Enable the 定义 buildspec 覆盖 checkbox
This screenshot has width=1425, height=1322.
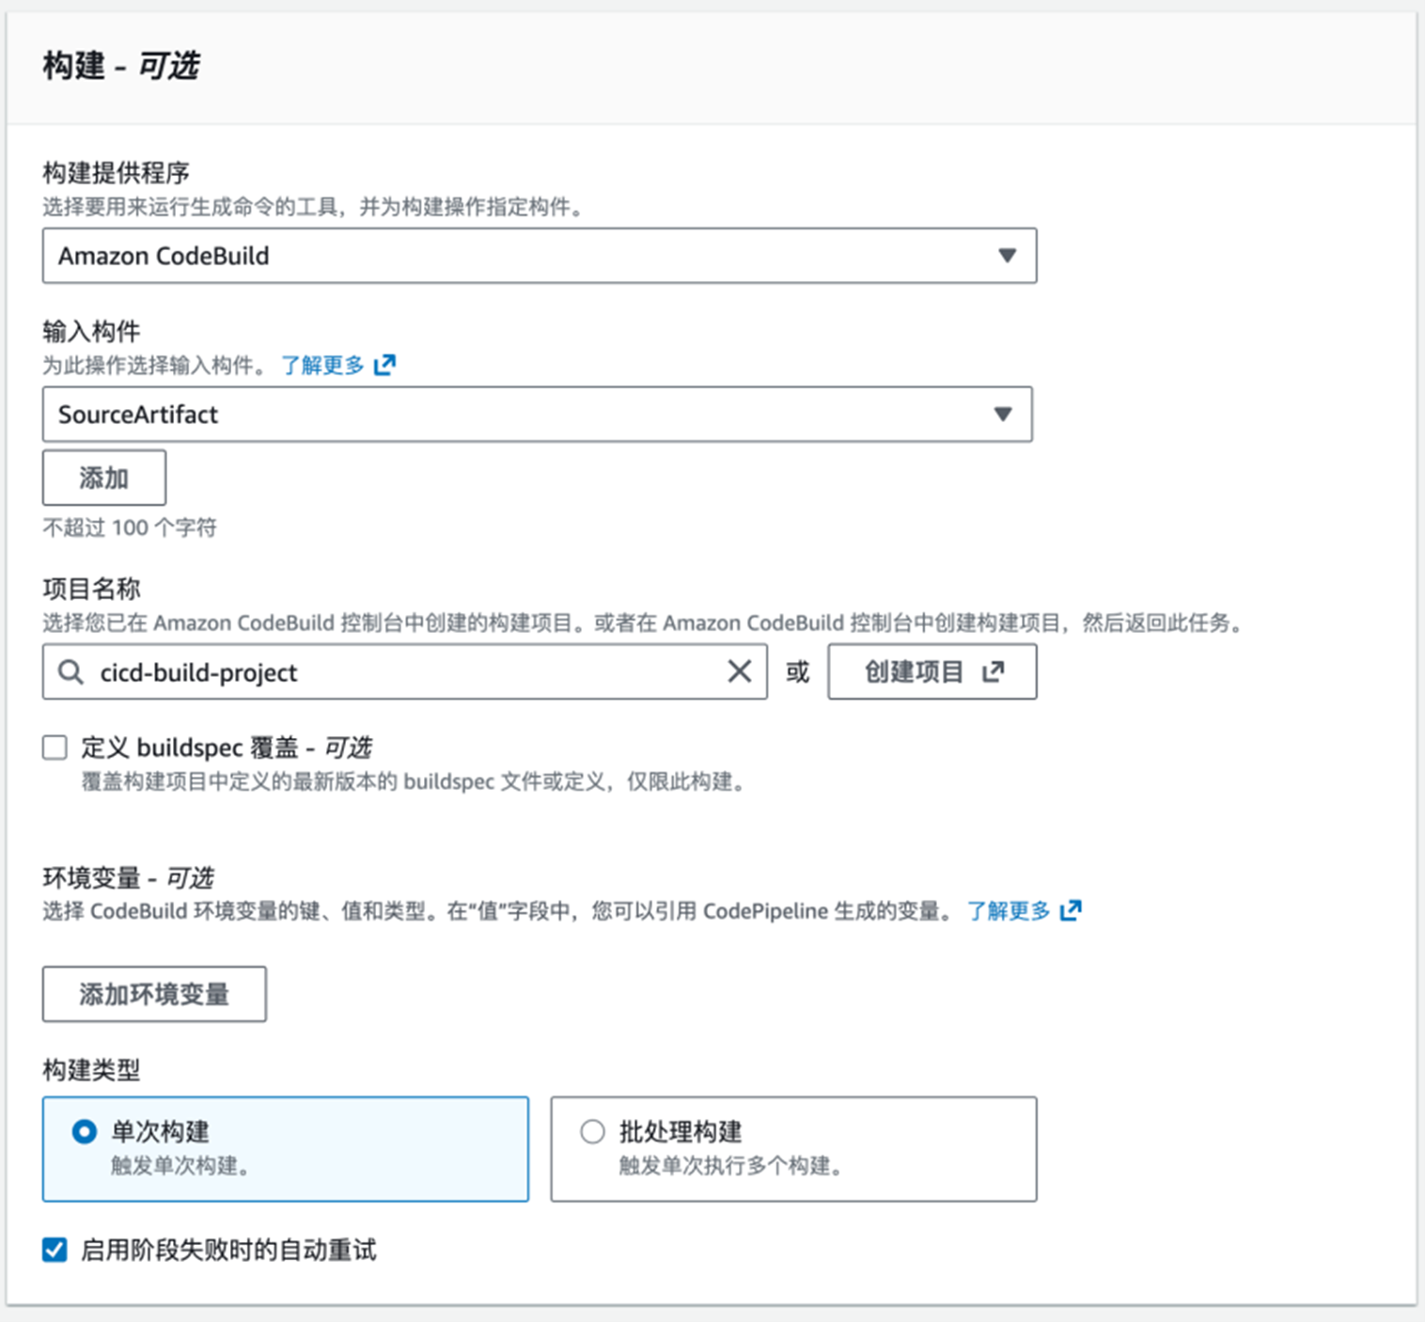55,748
